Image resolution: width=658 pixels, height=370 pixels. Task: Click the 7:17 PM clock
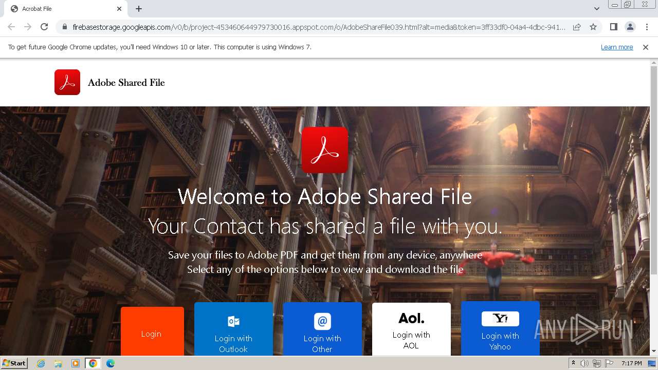(631, 363)
